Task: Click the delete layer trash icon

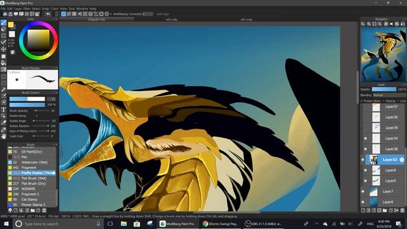Action: (x=403, y=211)
